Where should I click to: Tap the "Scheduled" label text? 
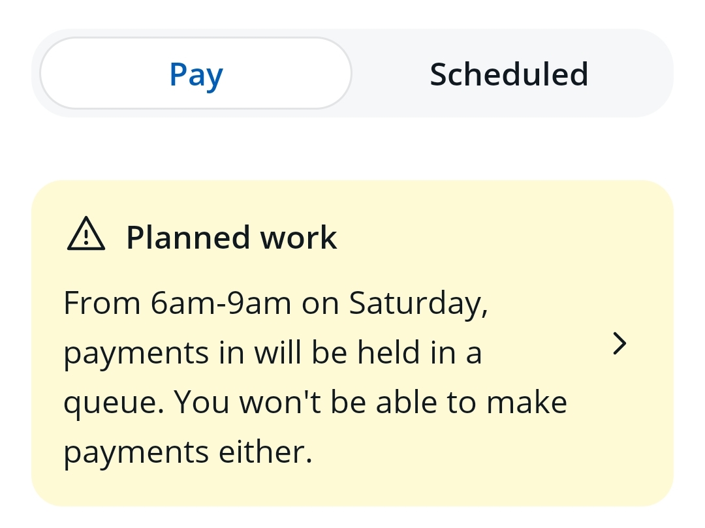[509, 74]
